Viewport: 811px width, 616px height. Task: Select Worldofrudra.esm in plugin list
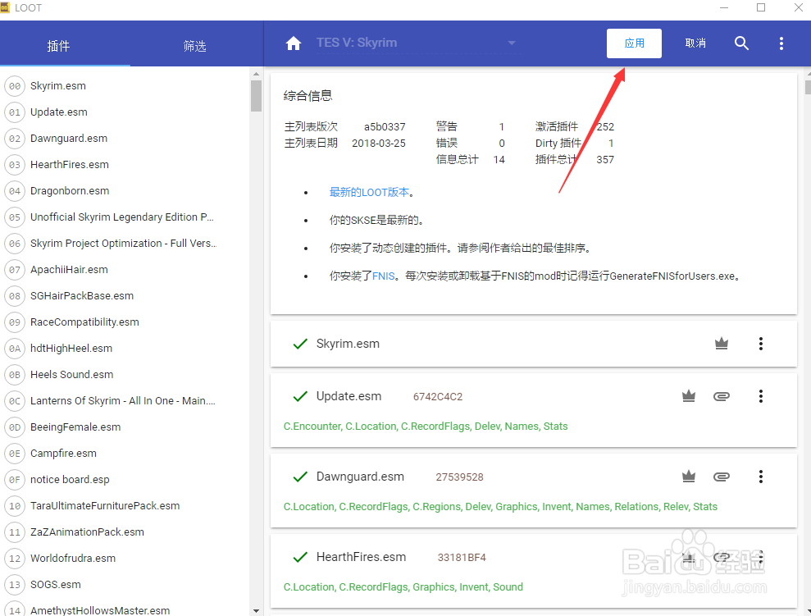[x=73, y=559]
